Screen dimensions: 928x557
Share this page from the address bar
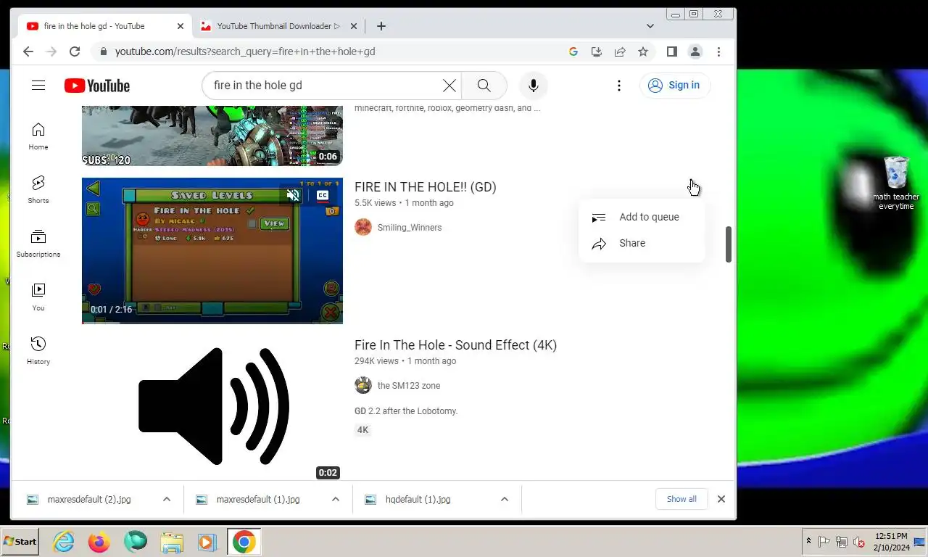[620, 51]
